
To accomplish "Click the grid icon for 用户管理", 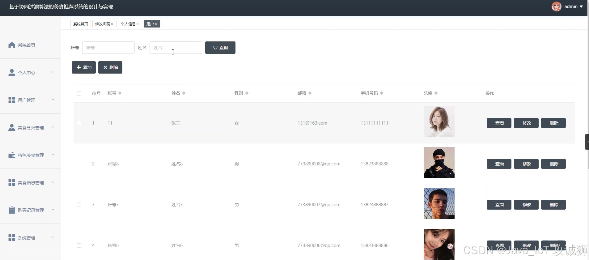I will (x=12, y=100).
